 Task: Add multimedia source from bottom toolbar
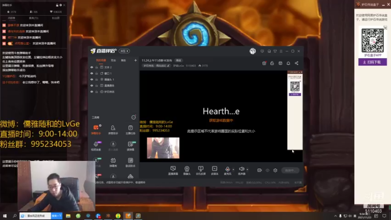click(215, 170)
